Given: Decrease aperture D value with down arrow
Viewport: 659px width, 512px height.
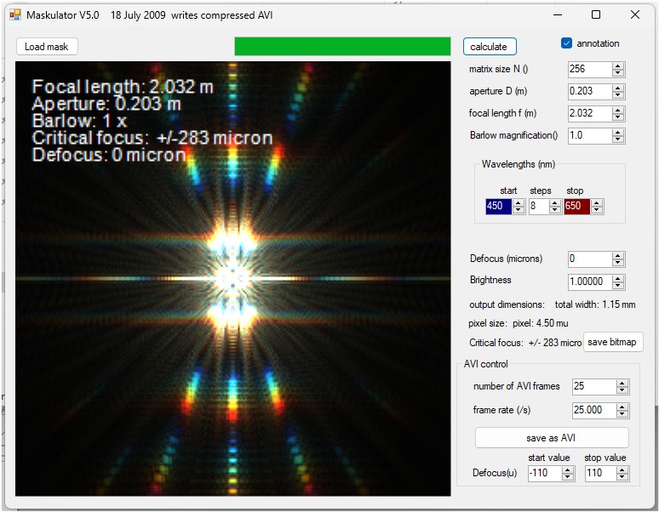Looking at the screenshot, I should point(618,95).
